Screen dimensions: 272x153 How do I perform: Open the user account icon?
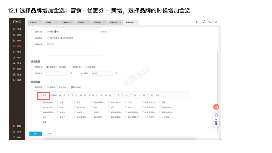(x=216, y=22)
